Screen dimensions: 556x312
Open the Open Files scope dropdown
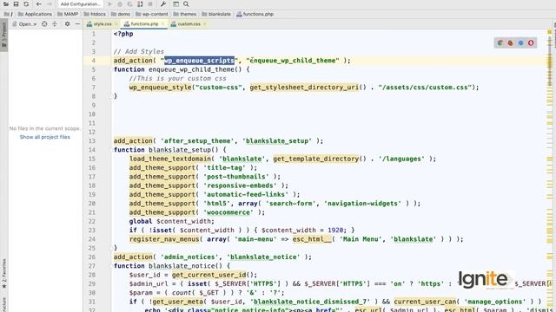[24, 24]
